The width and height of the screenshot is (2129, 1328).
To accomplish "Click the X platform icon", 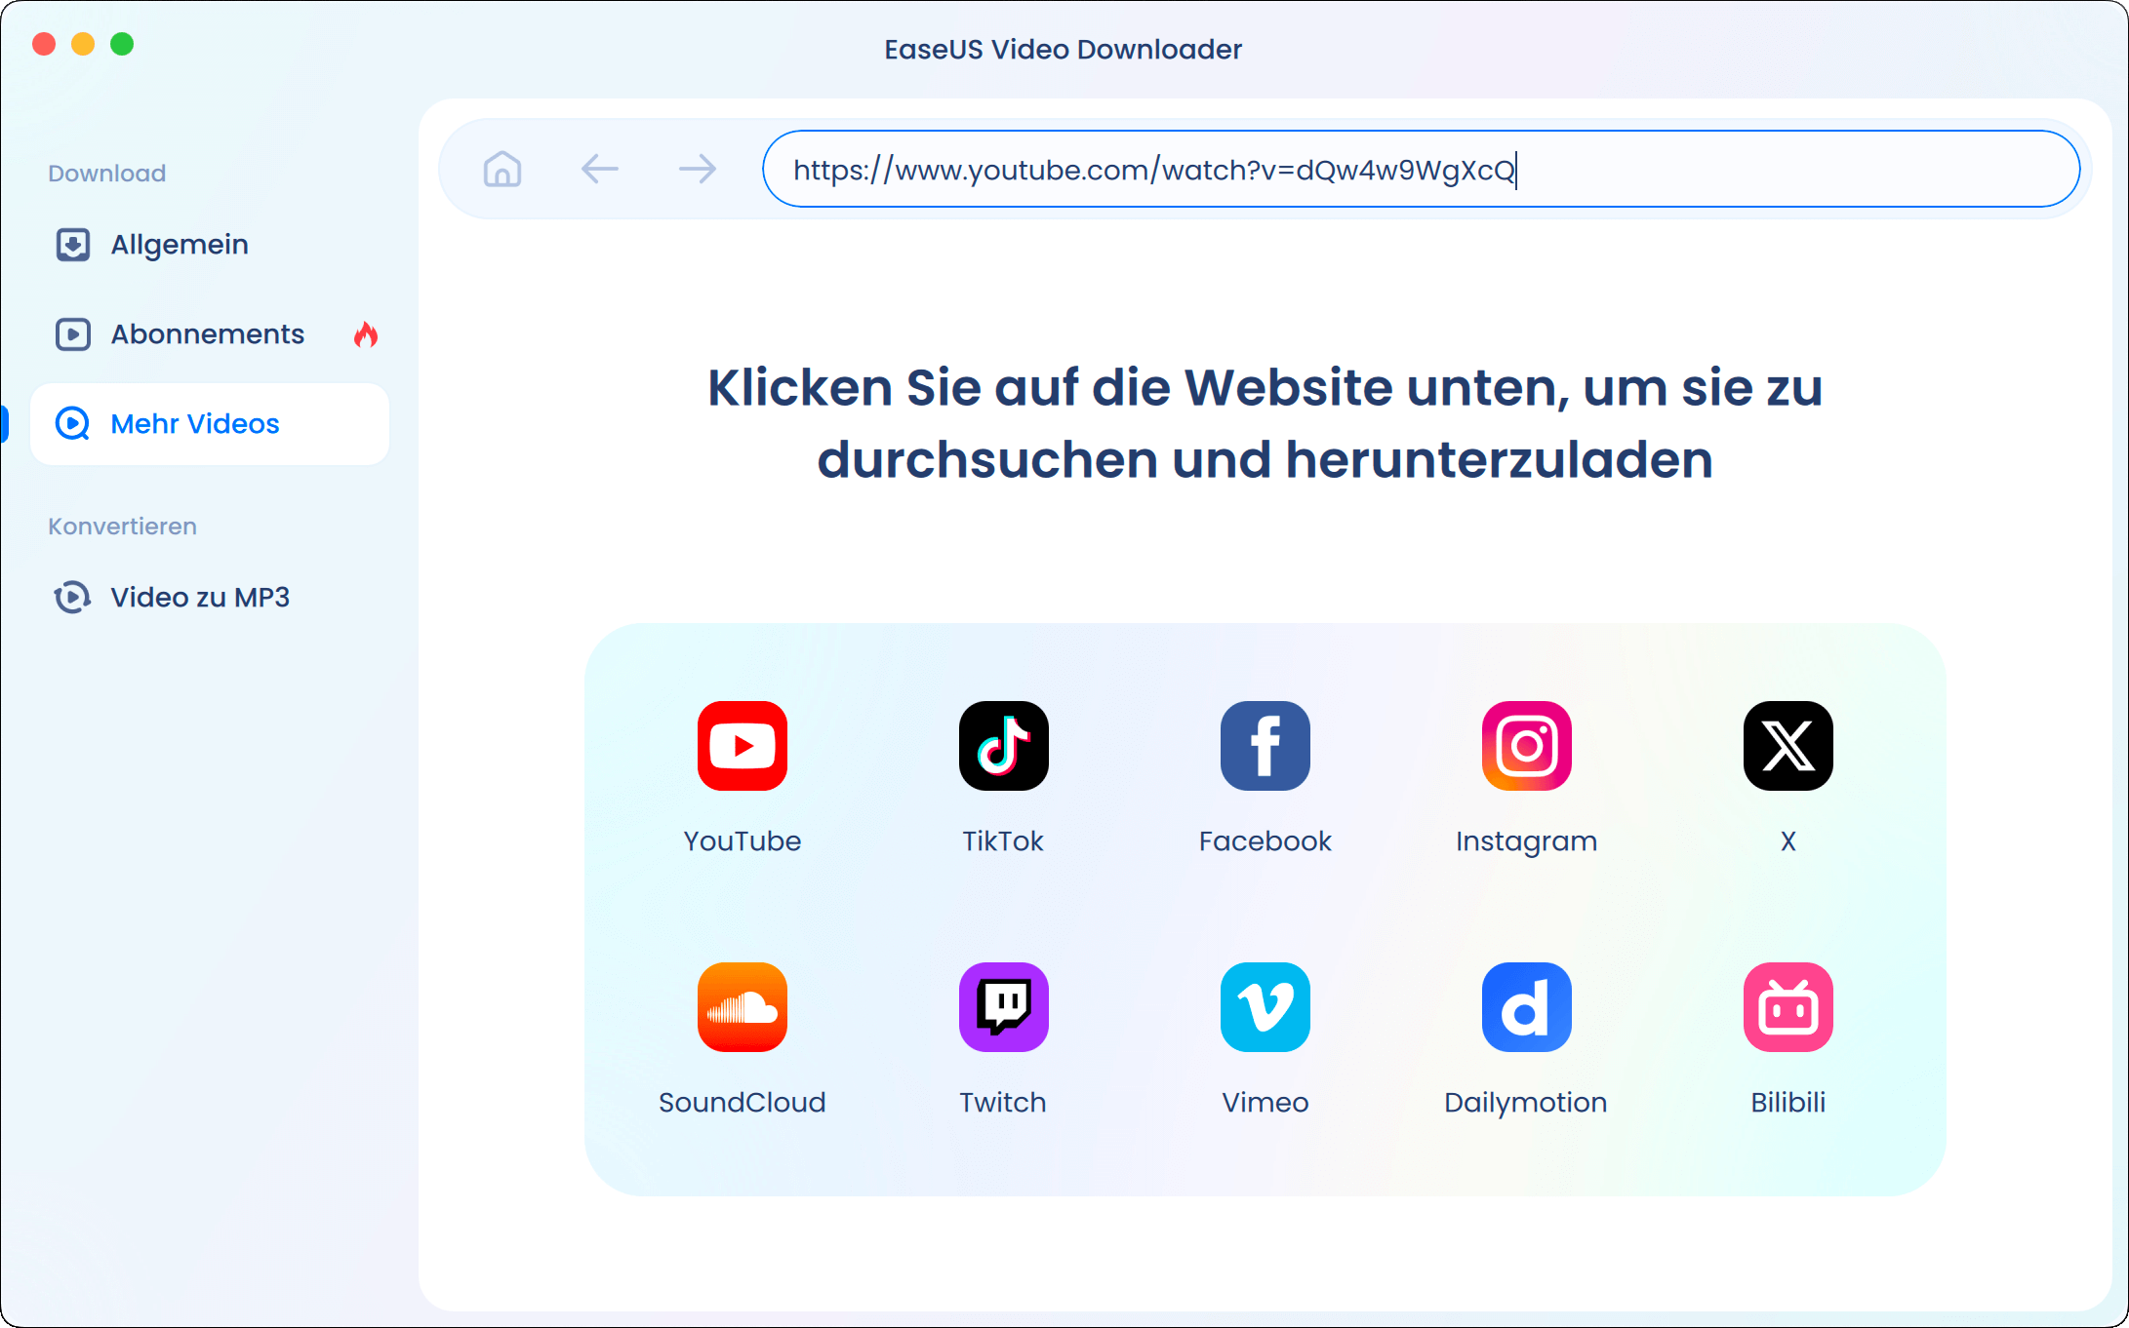I will 1789,745.
